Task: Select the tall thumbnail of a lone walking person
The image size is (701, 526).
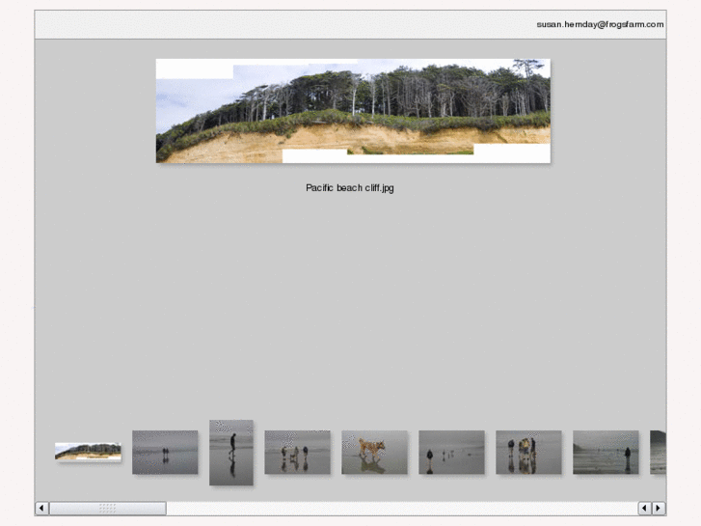Action: coord(231,452)
